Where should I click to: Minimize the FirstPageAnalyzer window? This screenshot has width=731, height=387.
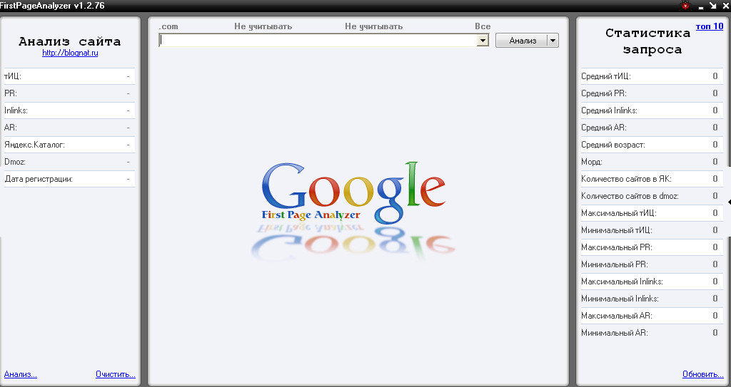click(x=701, y=6)
